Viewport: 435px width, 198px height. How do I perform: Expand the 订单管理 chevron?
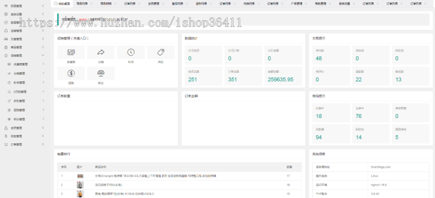[43, 144]
